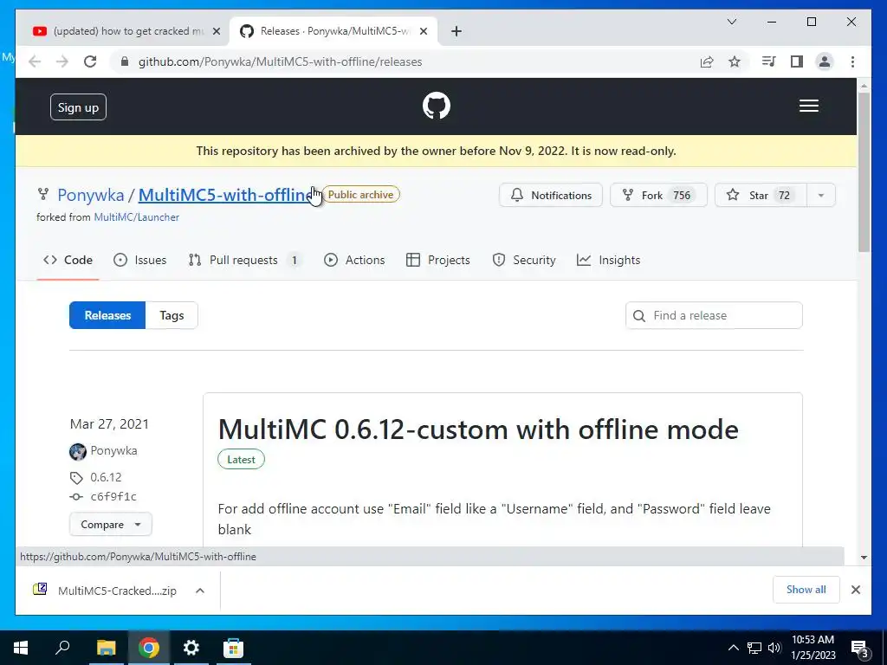887x665 pixels.
Task: Open the Security tab
Action: (x=524, y=260)
